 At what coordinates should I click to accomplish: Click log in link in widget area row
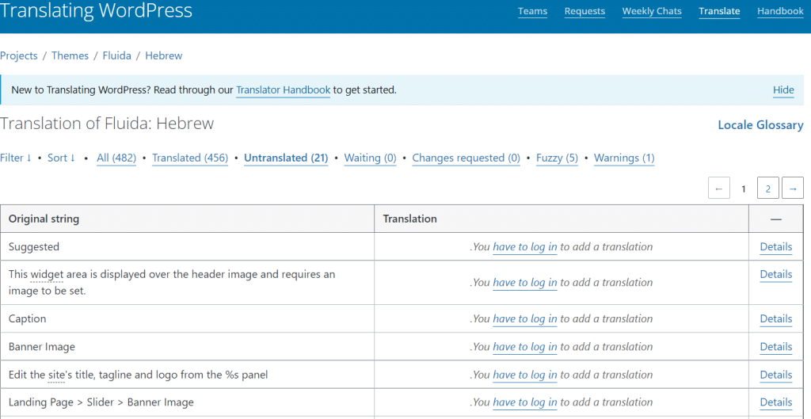point(525,283)
